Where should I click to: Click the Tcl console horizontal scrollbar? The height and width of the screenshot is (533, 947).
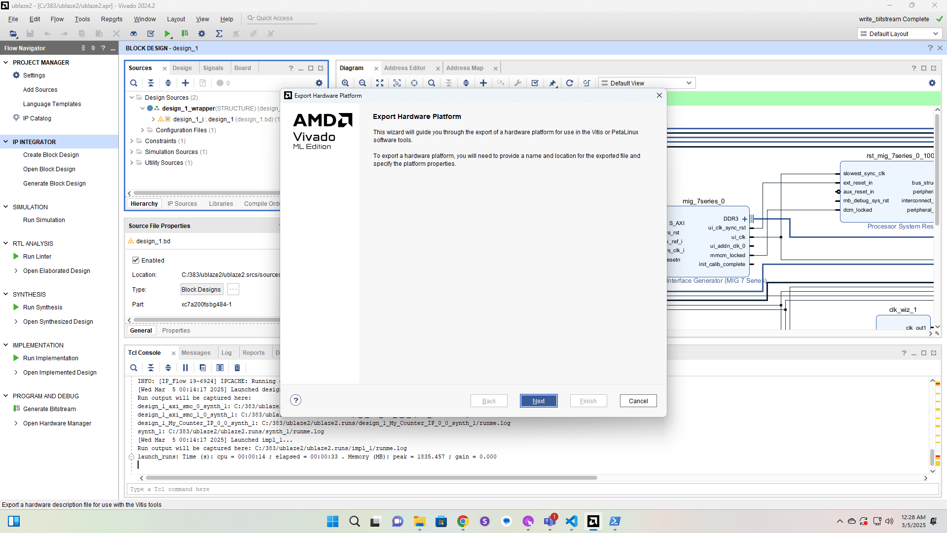tap(371, 478)
